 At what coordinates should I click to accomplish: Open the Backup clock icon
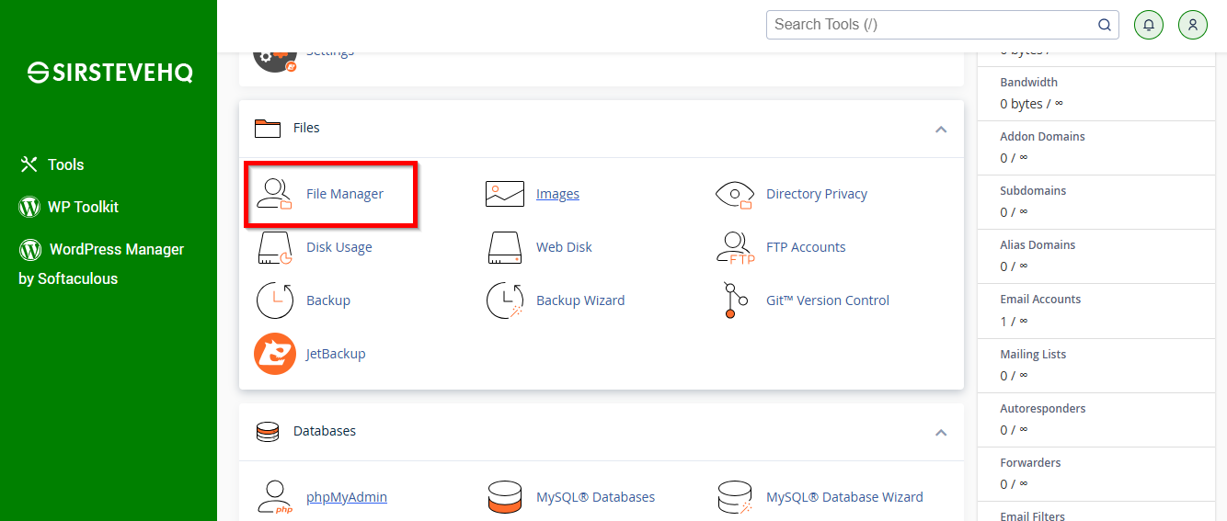274,300
